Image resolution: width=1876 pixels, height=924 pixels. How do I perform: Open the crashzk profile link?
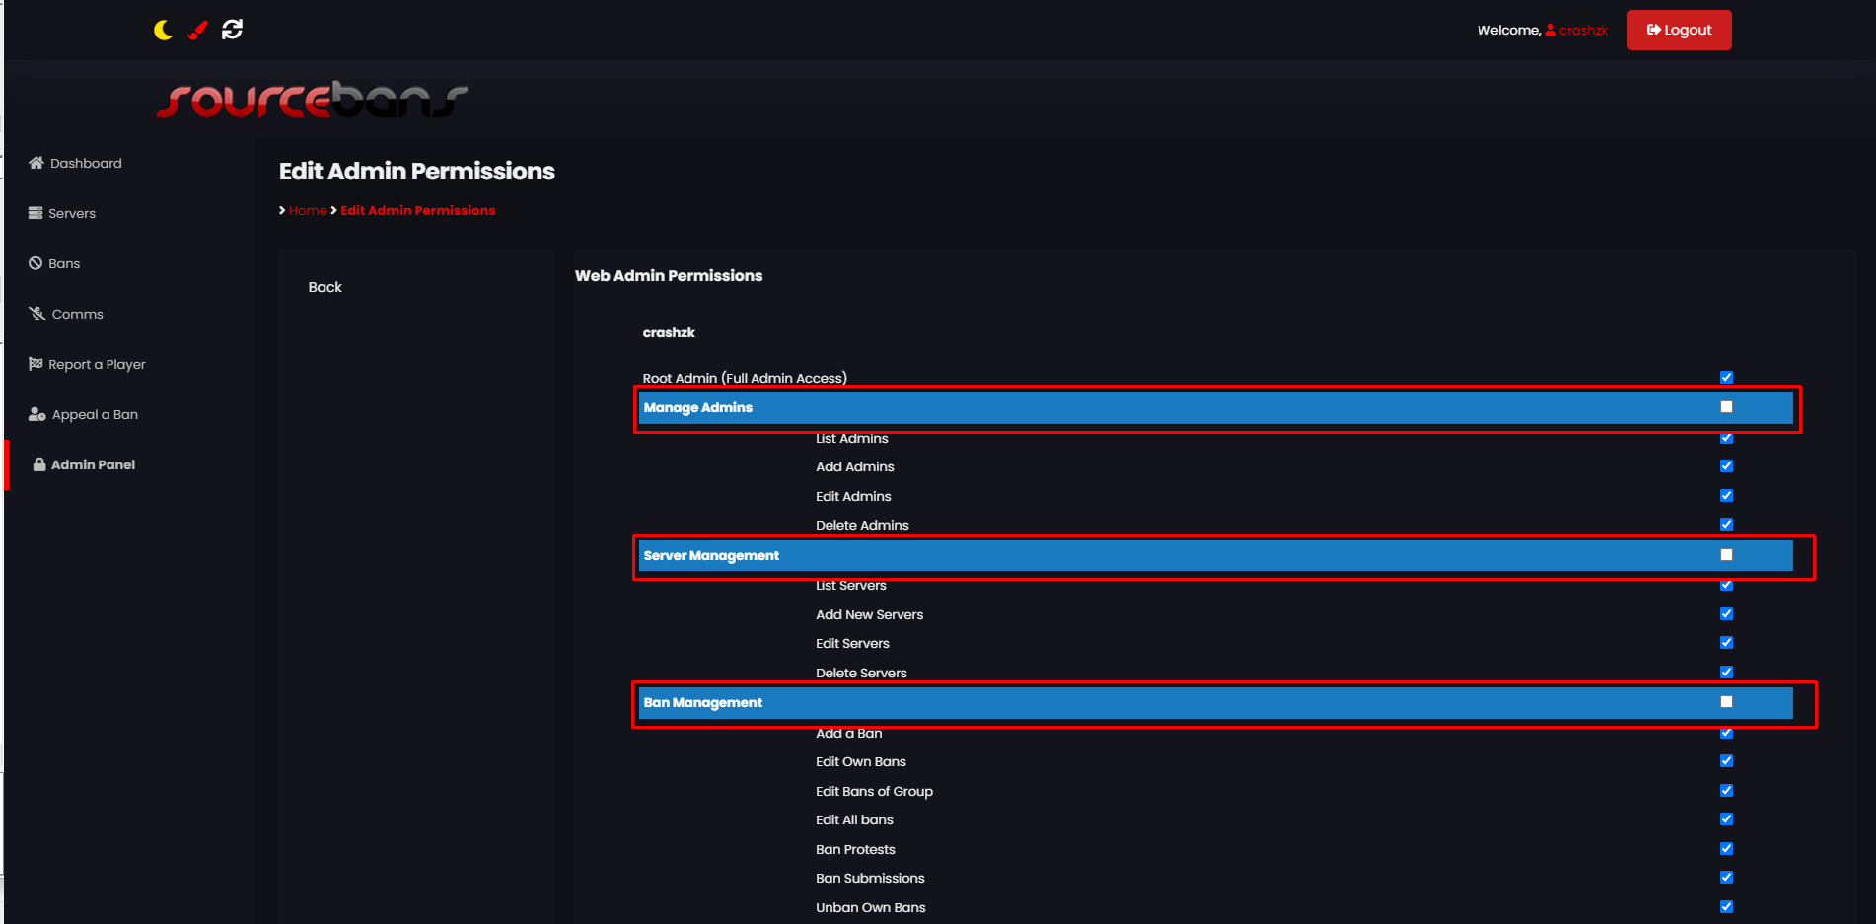point(1583,31)
